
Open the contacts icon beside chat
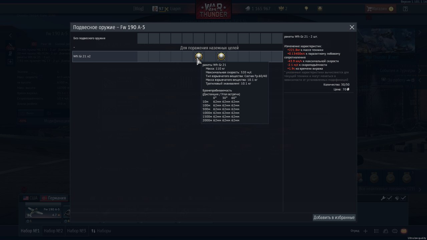[x=386, y=231]
